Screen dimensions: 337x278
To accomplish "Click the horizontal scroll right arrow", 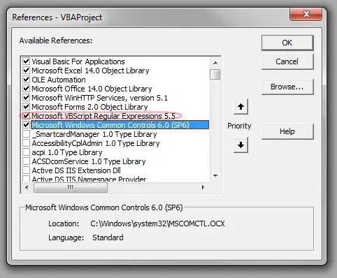I will click(x=203, y=187).
